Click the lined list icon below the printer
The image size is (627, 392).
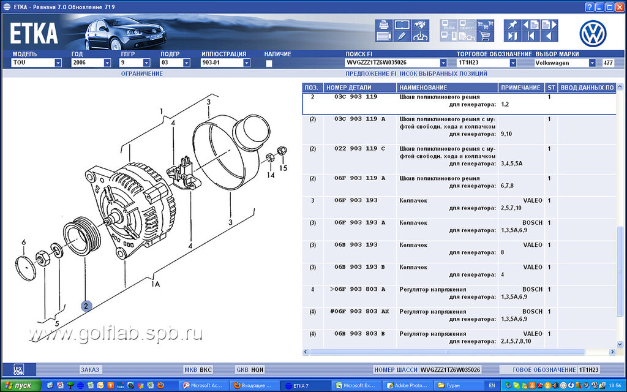(384, 36)
